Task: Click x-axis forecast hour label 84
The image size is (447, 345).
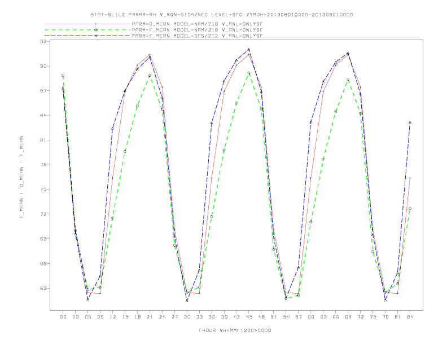Action: coord(410,317)
